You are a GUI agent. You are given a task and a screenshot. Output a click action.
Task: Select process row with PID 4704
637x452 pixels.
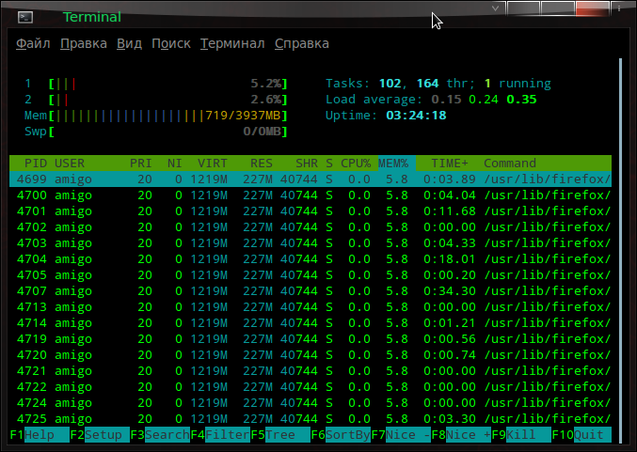click(x=311, y=258)
